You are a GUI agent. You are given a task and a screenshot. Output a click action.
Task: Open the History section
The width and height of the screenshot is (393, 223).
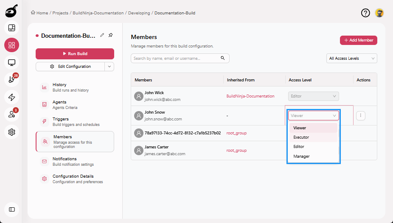75,87
